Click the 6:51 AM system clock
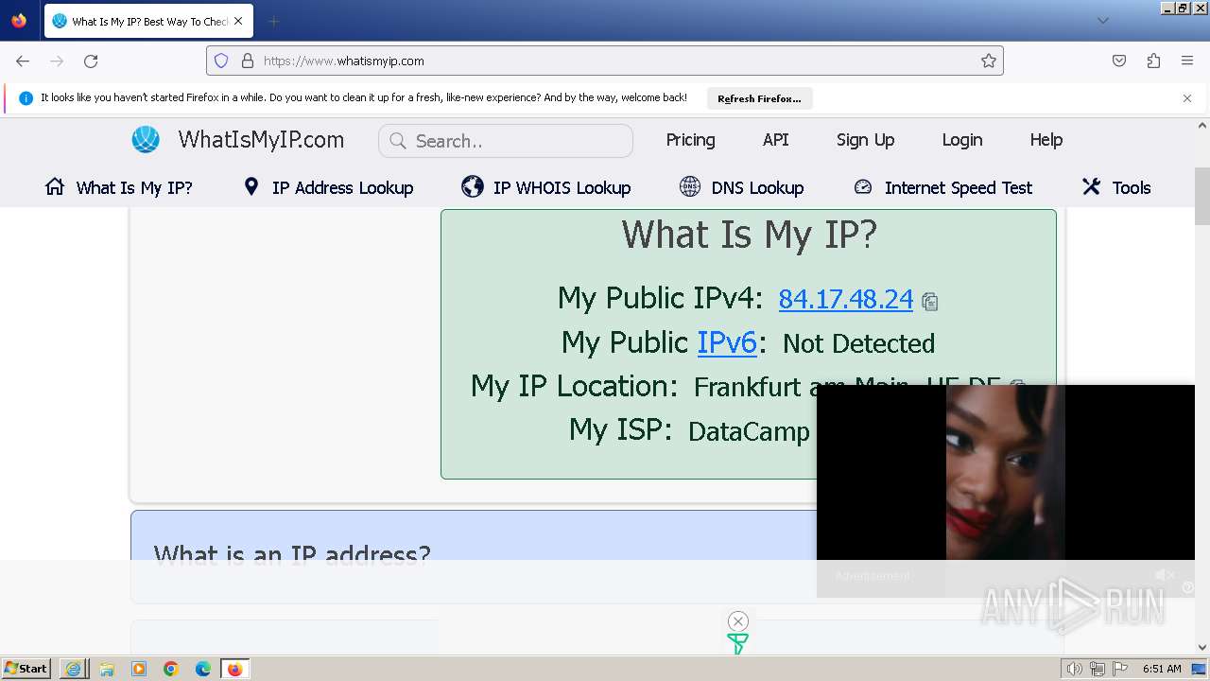Viewport: 1210px width, 681px height. [x=1162, y=669]
